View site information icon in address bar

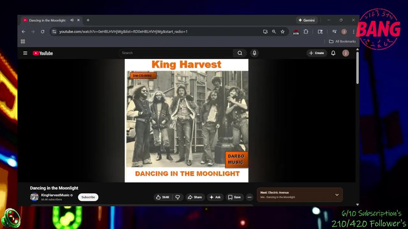pyautogui.click(x=54, y=31)
